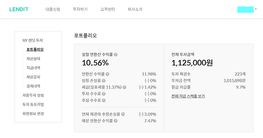Open help icon next to 투자 수수료
Screen dimensions: 263x138
pyautogui.click(x=104, y=94)
